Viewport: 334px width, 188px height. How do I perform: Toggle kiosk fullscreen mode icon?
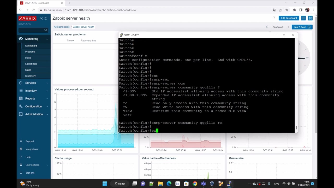pyautogui.click(x=310, y=18)
